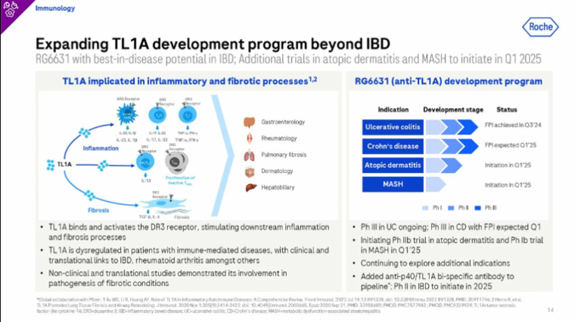This screenshot has width=575, height=322.
Task: Select the Hepatobiliary liver icon
Action: point(249,188)
